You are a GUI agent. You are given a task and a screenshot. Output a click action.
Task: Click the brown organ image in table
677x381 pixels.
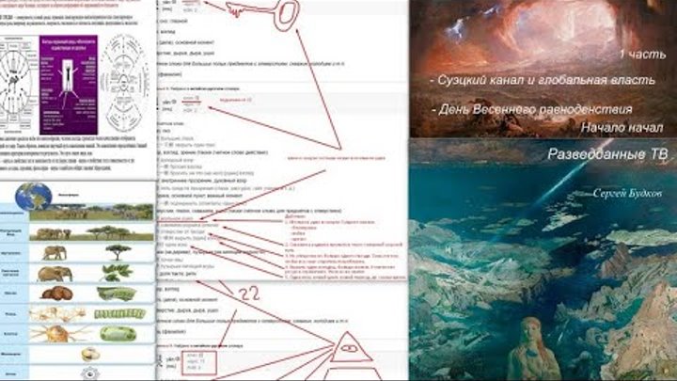pos(56,294)
